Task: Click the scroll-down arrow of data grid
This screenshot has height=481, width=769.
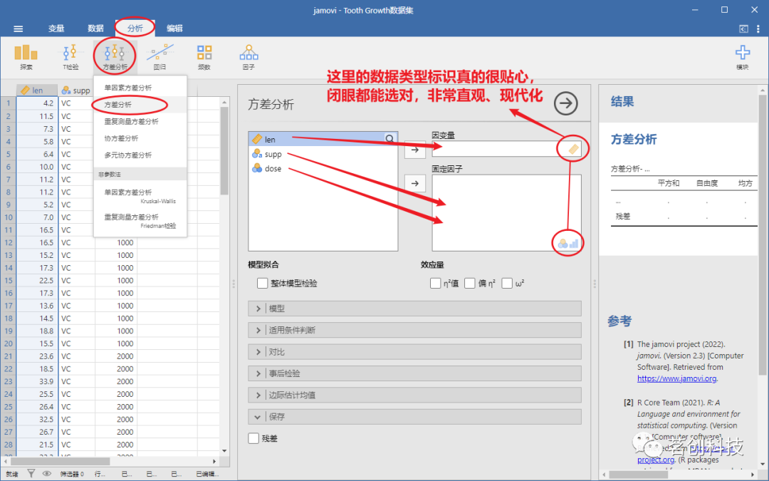Action: click(224, 450)
